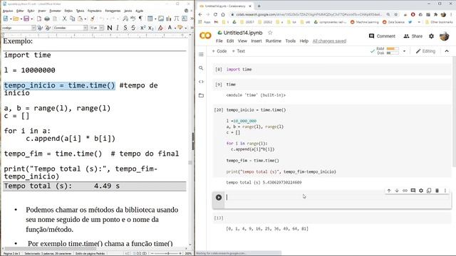Print the Writer document
Screen dimensions: 456x256
pyautogui.click(x=47, y=18)
